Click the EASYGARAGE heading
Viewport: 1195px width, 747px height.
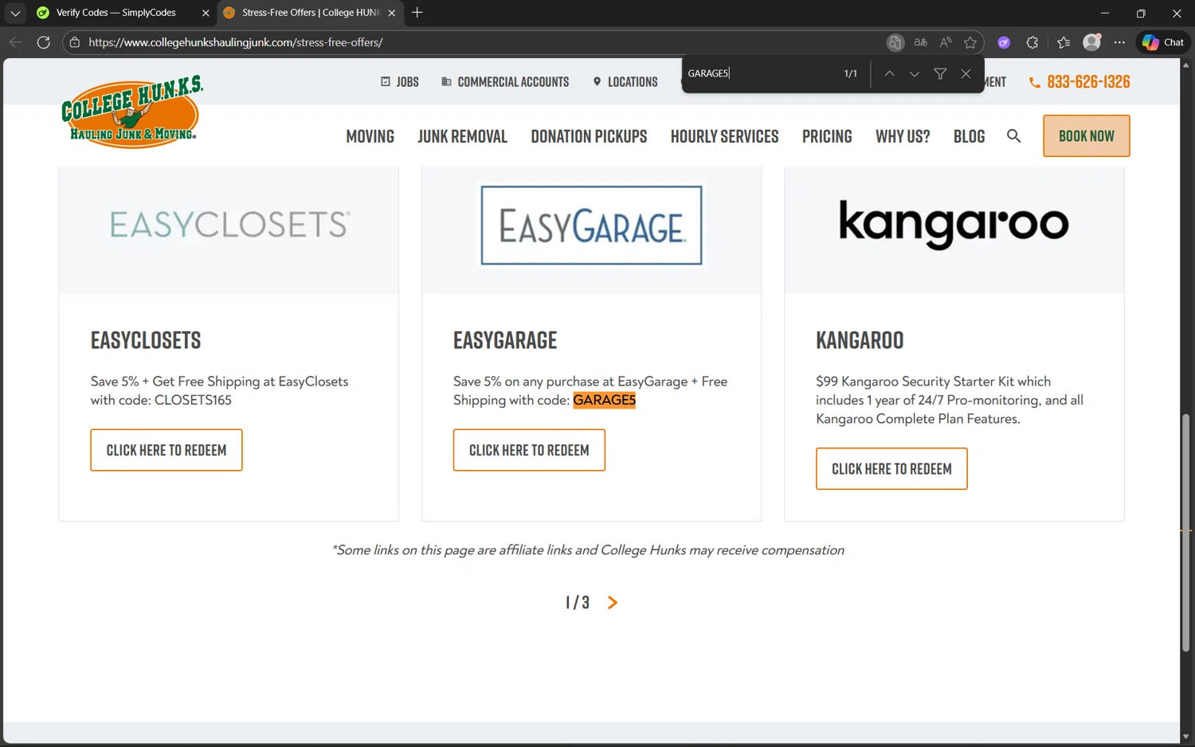(505, 341)
